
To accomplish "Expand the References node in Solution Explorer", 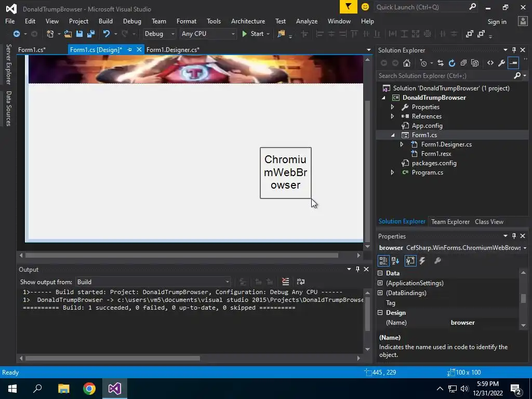I will [x=392, y=116].
